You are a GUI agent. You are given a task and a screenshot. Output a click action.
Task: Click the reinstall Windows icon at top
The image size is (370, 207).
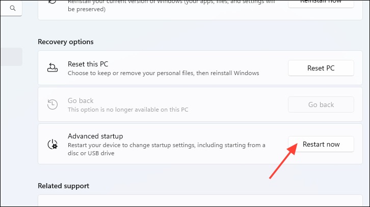point(52,2)
